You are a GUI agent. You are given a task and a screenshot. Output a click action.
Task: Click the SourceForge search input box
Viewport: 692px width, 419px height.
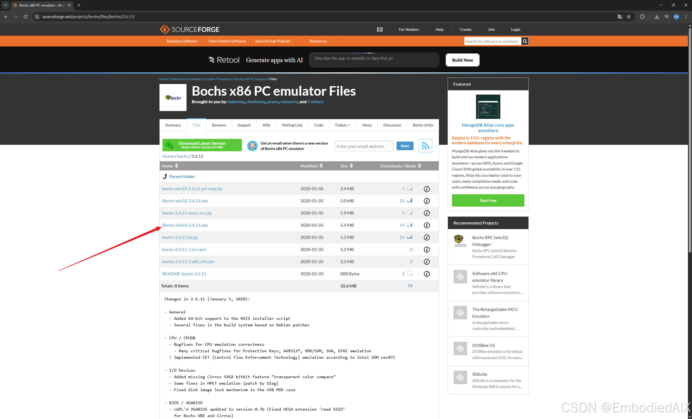tap(493, 41)
